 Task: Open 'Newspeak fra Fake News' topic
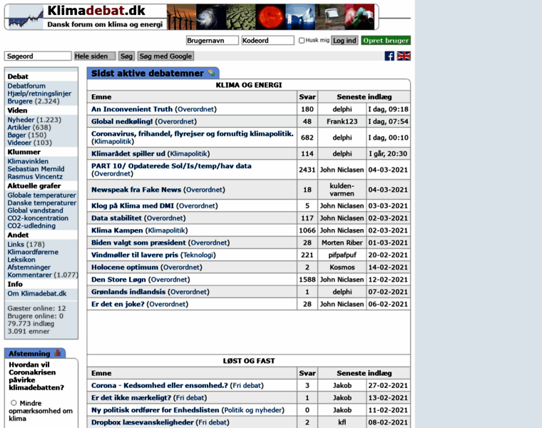(136, 190)
